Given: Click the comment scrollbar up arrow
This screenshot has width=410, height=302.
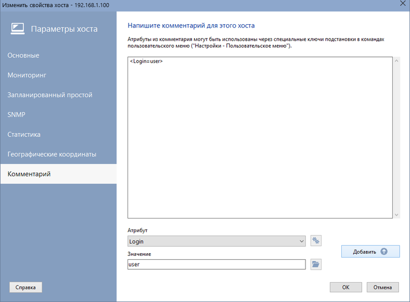Looking at the screenshot, I should click(x=396, y=60).
